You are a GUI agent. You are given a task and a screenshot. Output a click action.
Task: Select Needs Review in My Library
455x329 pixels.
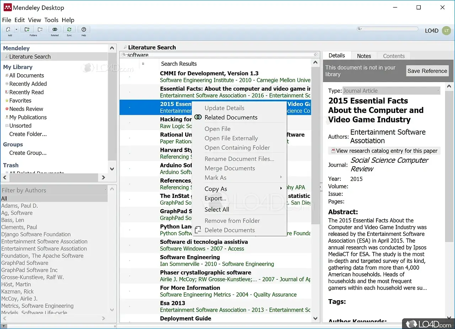point(26,109)
